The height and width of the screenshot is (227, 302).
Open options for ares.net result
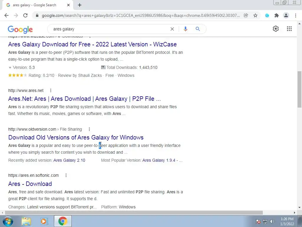(51, 90)
